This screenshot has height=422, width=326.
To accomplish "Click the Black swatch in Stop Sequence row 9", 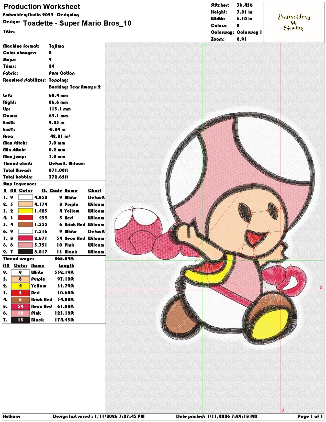I will click(x=25, y=252).
